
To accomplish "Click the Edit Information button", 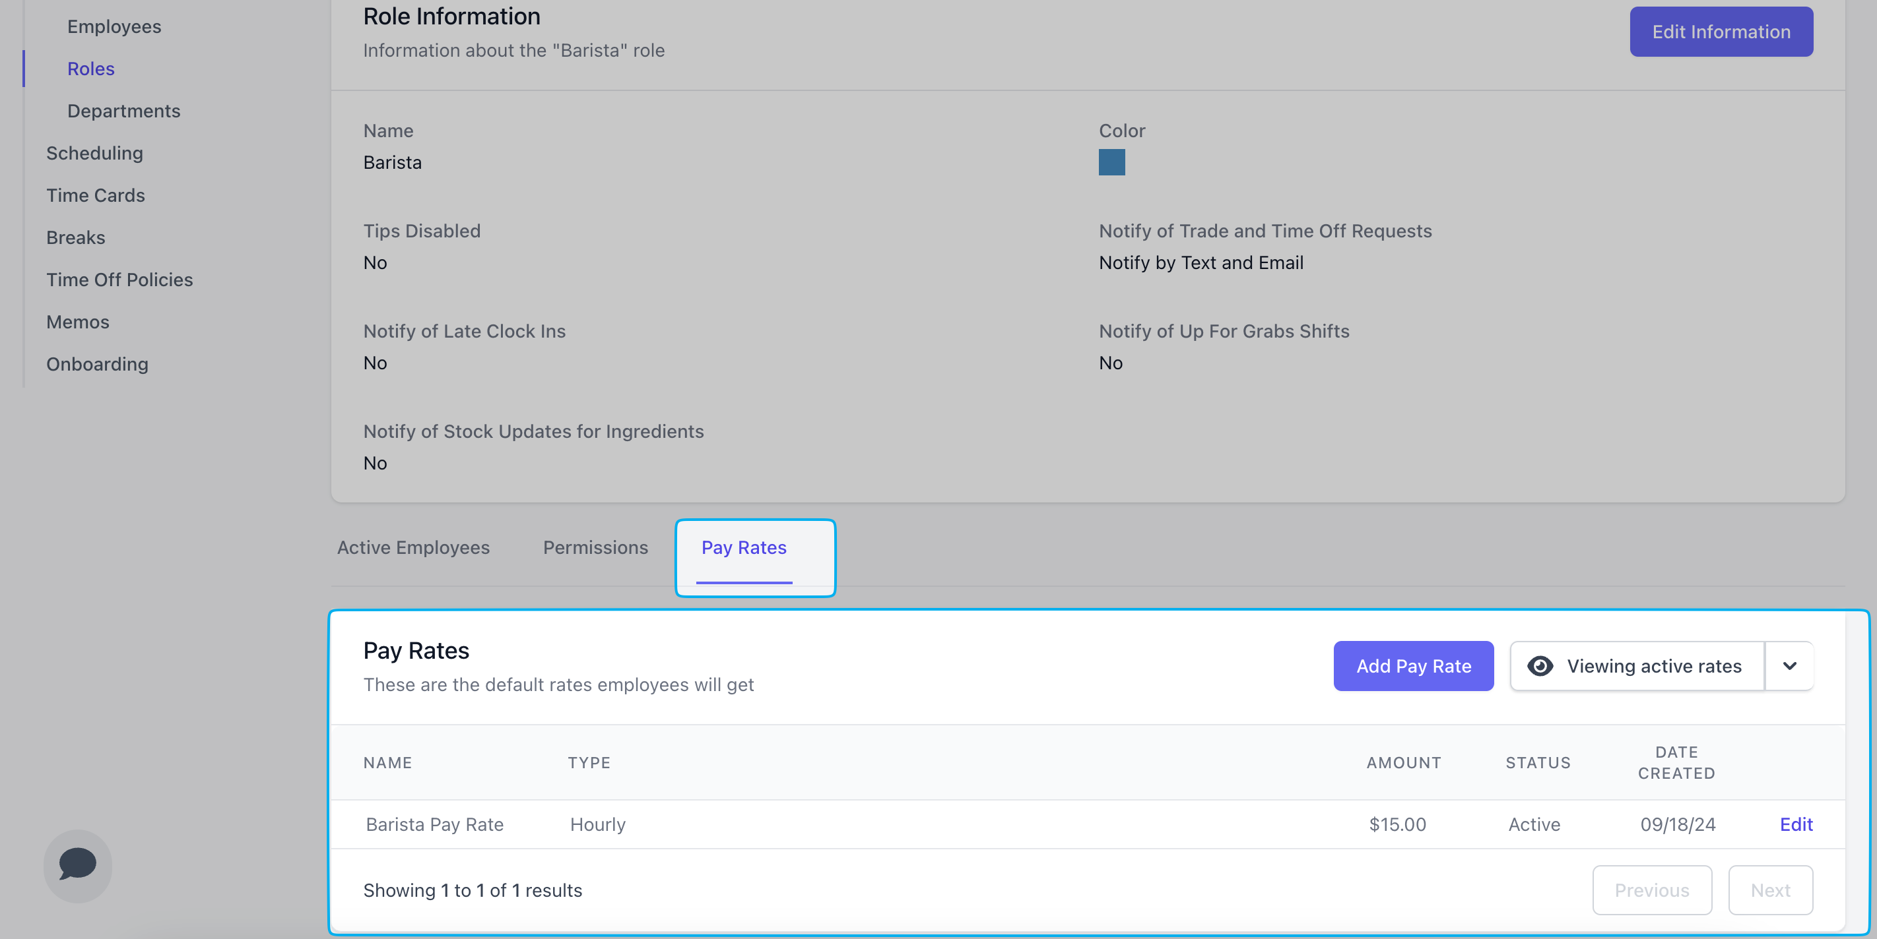I will coord(1721,32).
